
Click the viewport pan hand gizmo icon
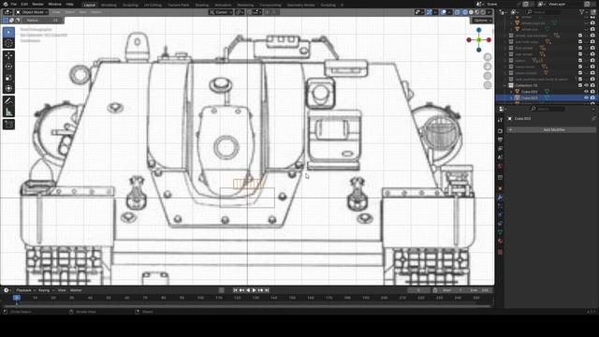click(488, 66)
